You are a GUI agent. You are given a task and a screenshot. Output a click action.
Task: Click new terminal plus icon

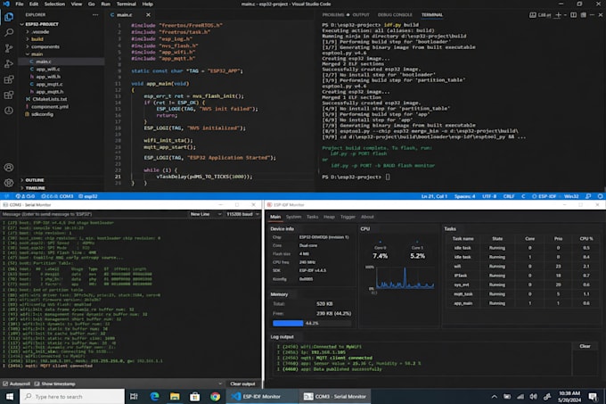[x=558, y=14]
